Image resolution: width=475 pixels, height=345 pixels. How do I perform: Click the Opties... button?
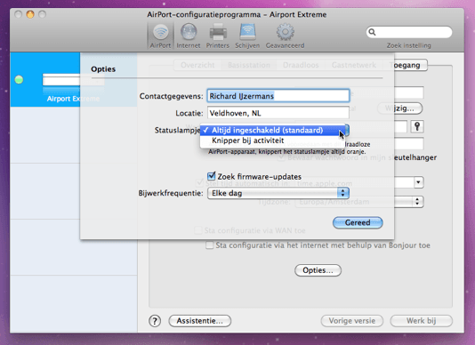[x=318, y=270]
